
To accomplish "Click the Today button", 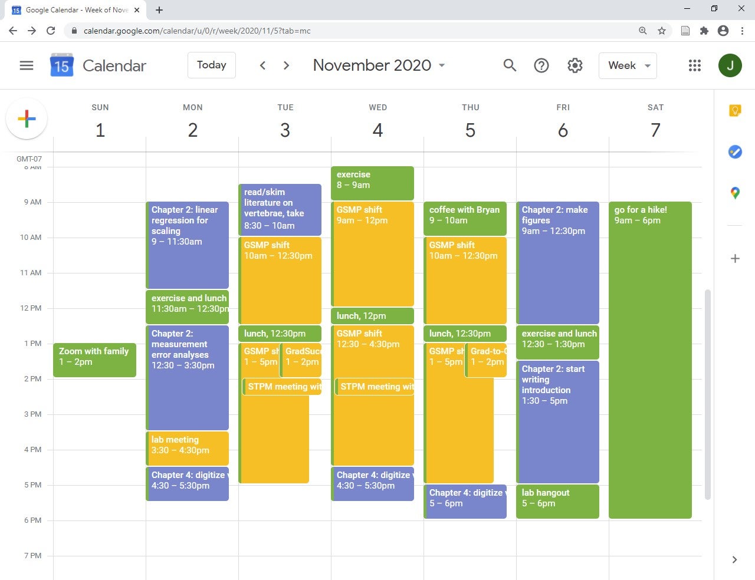I will (211, 65).
